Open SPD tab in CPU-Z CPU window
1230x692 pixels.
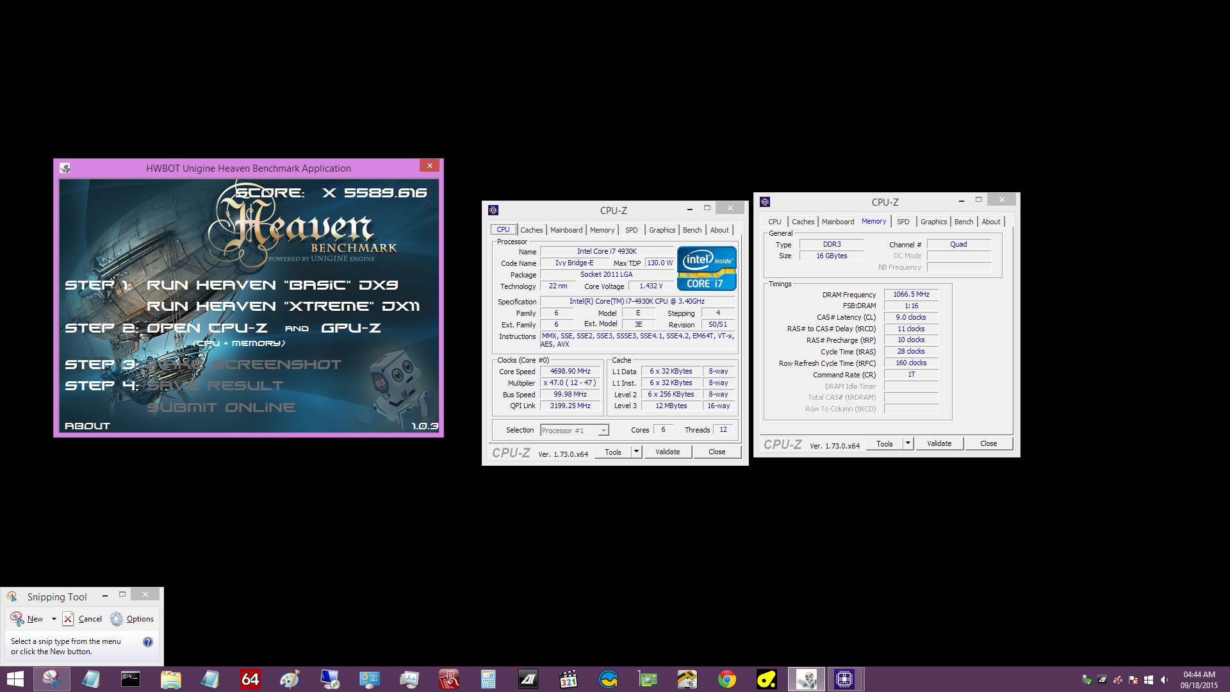(632, 230)
